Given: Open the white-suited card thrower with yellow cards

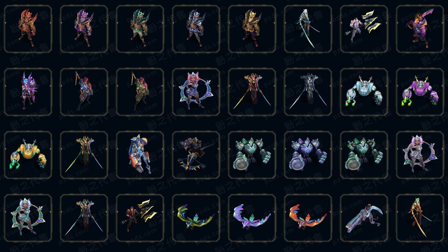Looking at the screenshot, I should 364,29.
